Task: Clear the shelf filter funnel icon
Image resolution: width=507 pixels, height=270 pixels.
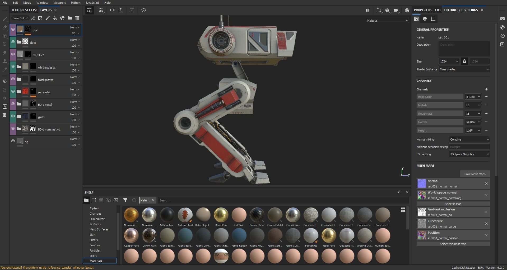Action: tap(125, 200)
